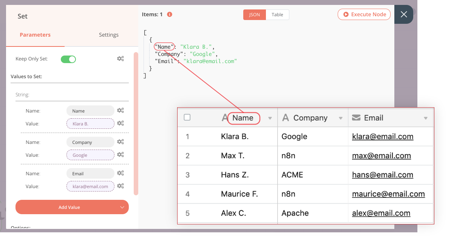Viewport: 451px width, 241px height.
Task: Open gear options beside 'Klara B.' value
Action: pos(120,123)
